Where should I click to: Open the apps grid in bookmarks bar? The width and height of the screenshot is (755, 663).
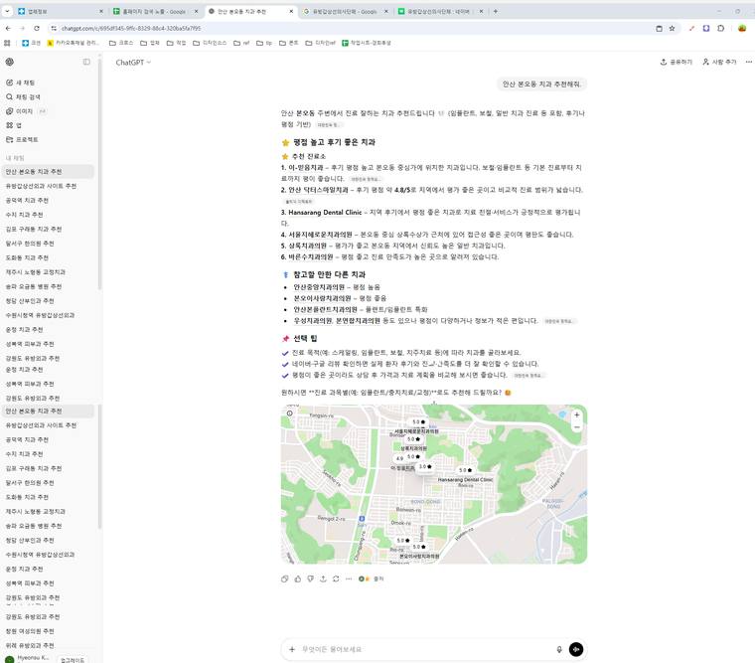coord(7,43)
